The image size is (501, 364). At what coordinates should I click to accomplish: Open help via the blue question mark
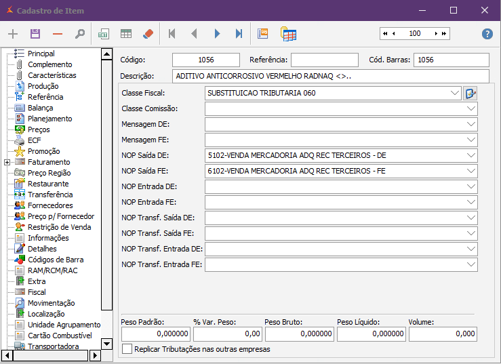(x=487, y=34)
